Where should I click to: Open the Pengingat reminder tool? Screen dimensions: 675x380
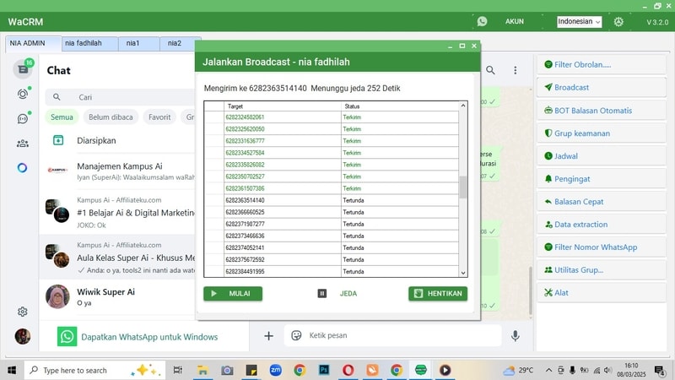602,179
